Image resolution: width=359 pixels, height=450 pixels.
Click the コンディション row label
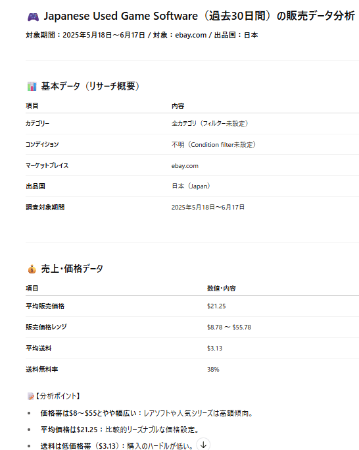(42, 144)
